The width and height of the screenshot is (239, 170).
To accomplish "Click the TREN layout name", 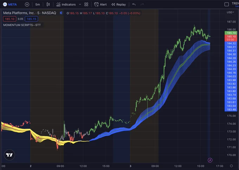I will point(235,4).
